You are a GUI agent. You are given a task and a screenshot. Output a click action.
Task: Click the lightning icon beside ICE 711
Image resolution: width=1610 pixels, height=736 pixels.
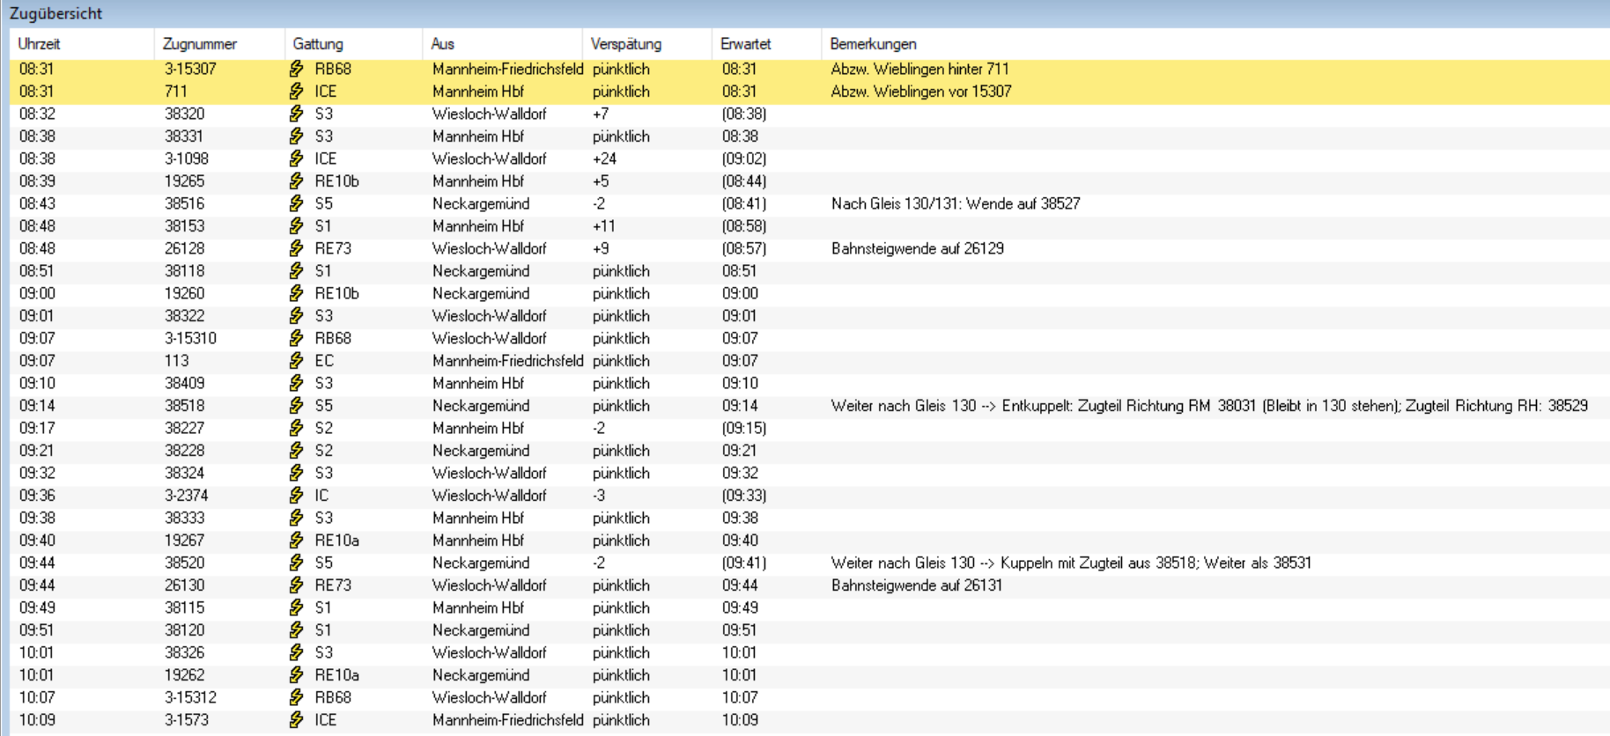(297, 92)
